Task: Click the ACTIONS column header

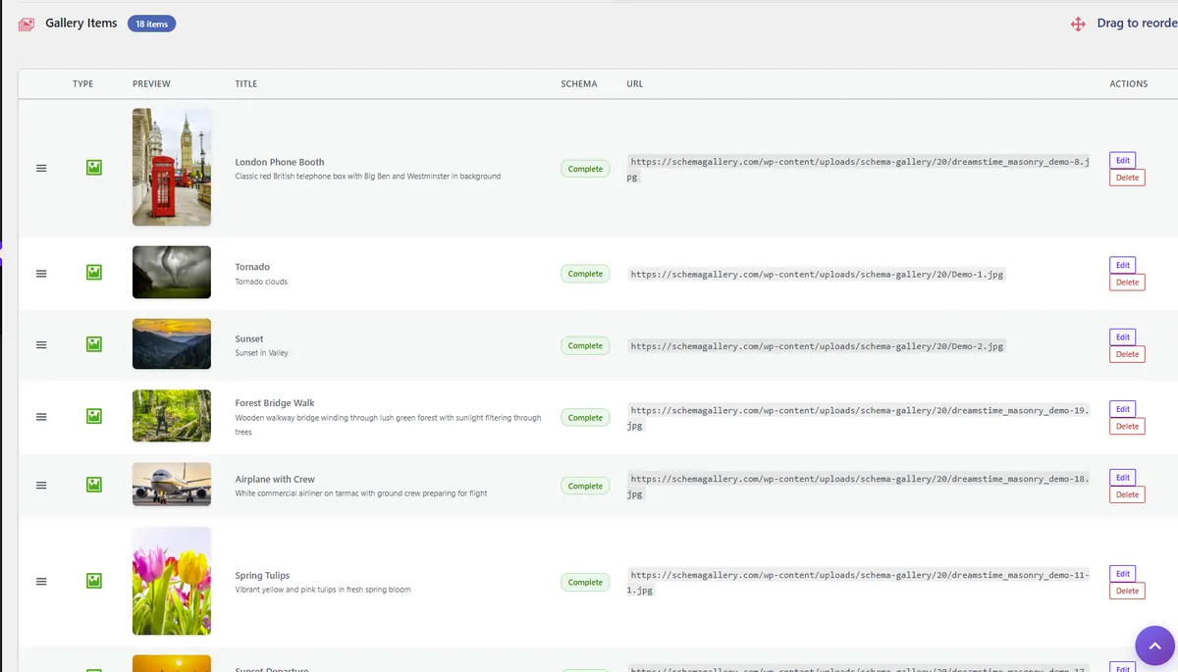Action: click(x=1129, y=84)
